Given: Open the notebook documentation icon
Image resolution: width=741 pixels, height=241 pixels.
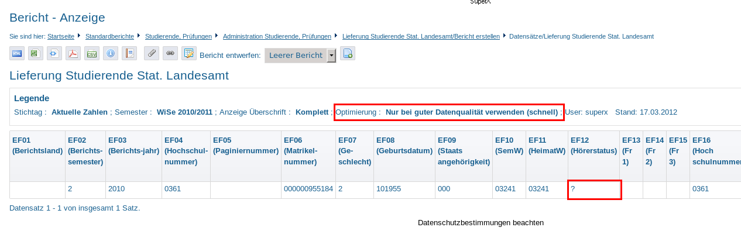Looking at the screenshot, I should coord(129,53).
